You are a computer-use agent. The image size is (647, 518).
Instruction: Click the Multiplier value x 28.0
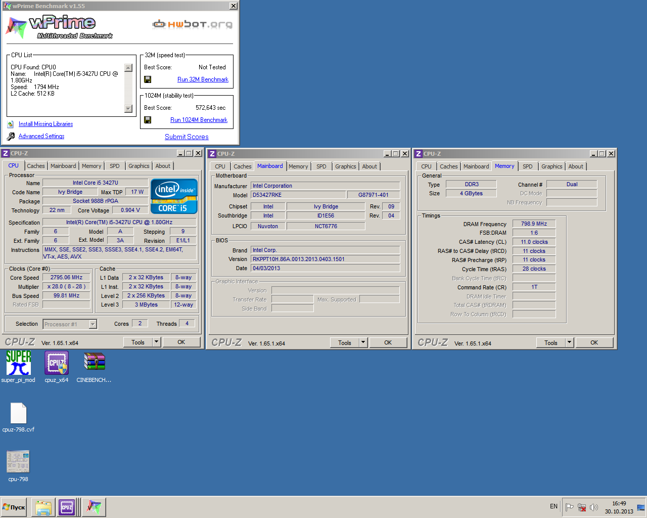pyautogui.click(x=67, y=286)
